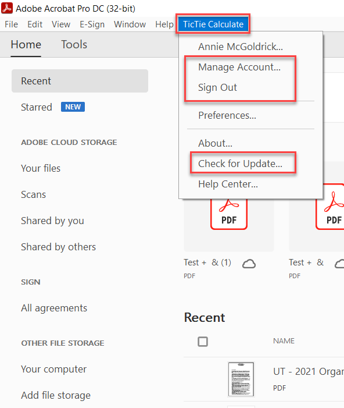This screenshot has height=408, width=344.
Task: Select Sign Out in the dropdown menu
Action: (x=217, y=87)
